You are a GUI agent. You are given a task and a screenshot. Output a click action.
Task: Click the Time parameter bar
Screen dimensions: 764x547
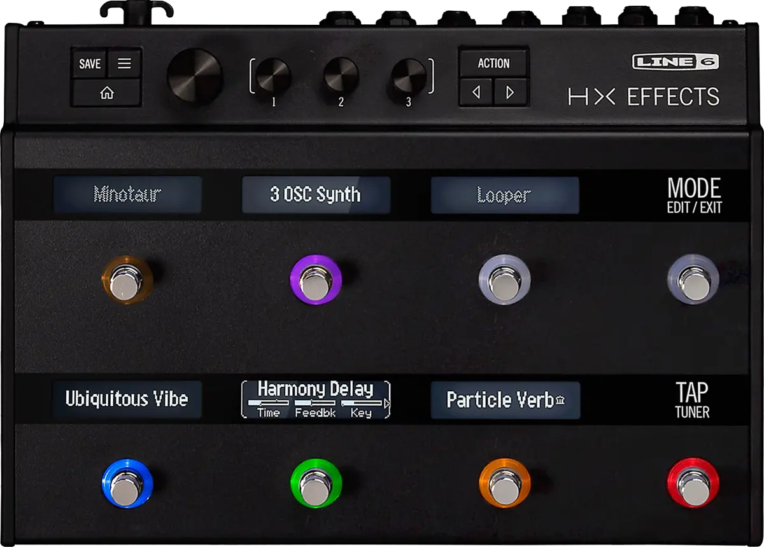coord(269,403)
